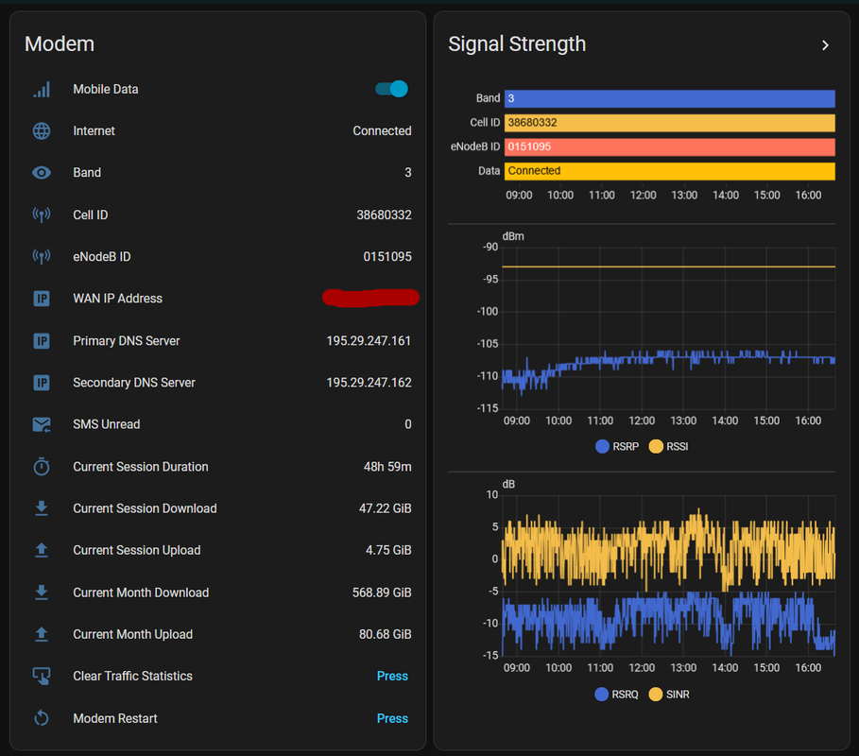Screen dimensions: 859x756
Task: Click the Current Month Upload arrow icon
Action: tap(42, 634)
